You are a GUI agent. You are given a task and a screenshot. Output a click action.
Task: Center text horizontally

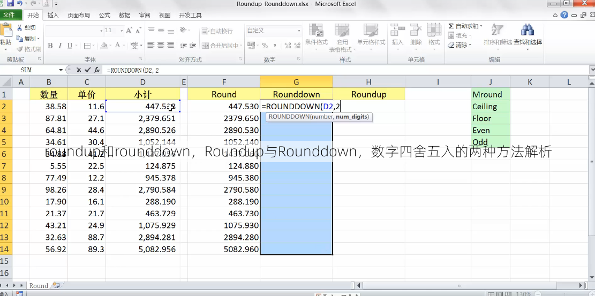[x=161, y=45]
